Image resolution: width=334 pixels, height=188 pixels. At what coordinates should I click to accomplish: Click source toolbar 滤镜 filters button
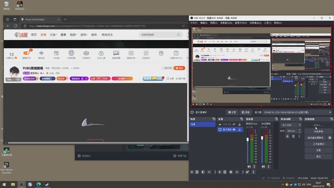(245, 112)
